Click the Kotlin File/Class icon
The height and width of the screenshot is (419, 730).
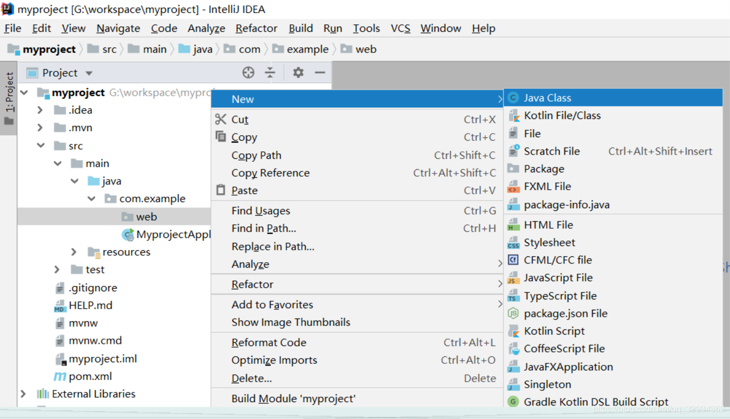tap(513, 116)
